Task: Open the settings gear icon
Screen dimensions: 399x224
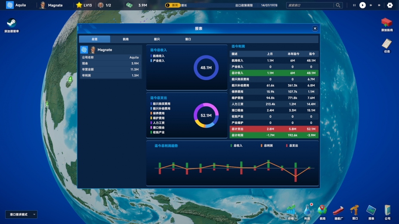Action: coord(390,5)
